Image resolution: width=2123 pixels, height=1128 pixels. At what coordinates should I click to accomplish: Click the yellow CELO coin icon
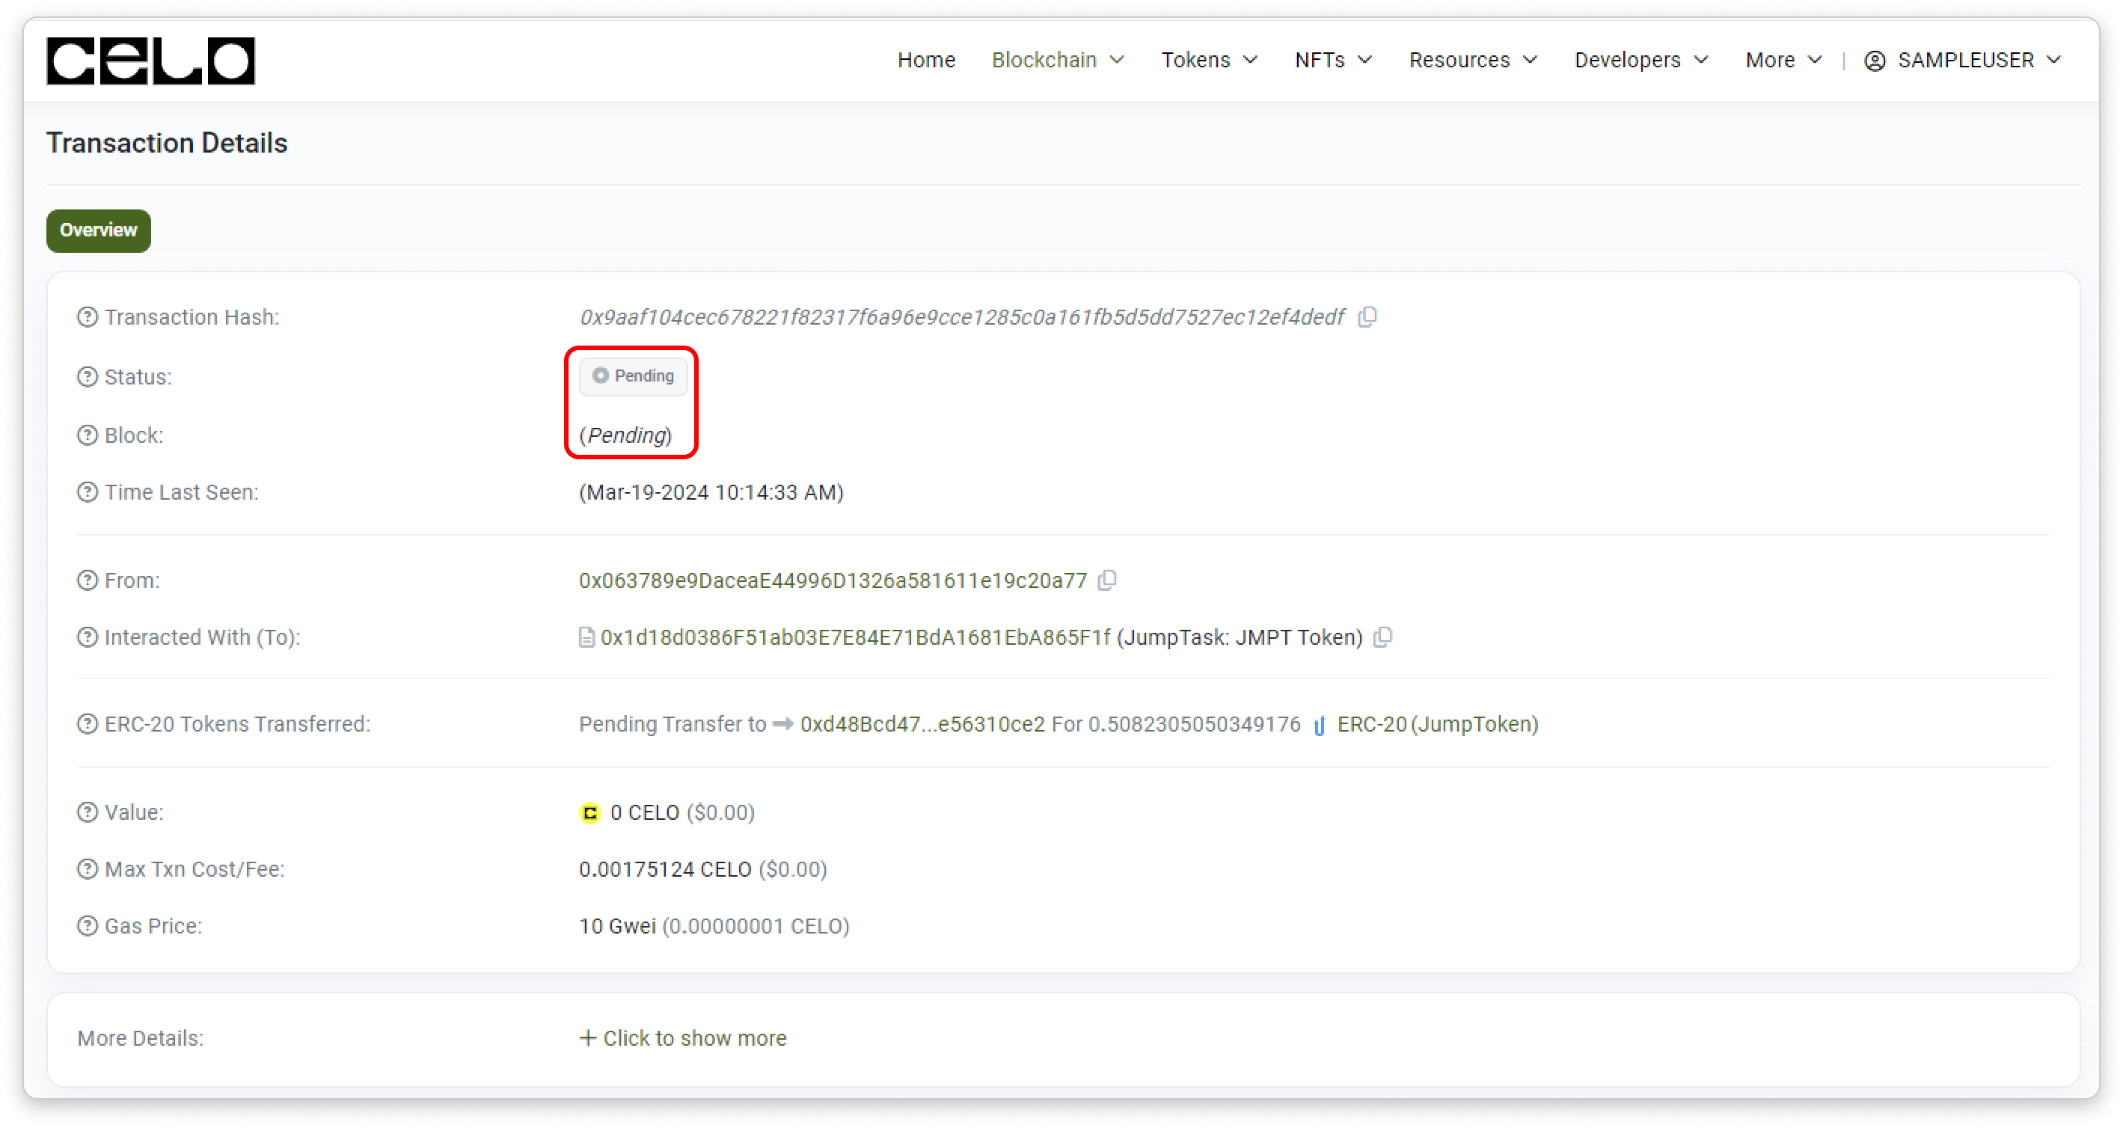590,813
